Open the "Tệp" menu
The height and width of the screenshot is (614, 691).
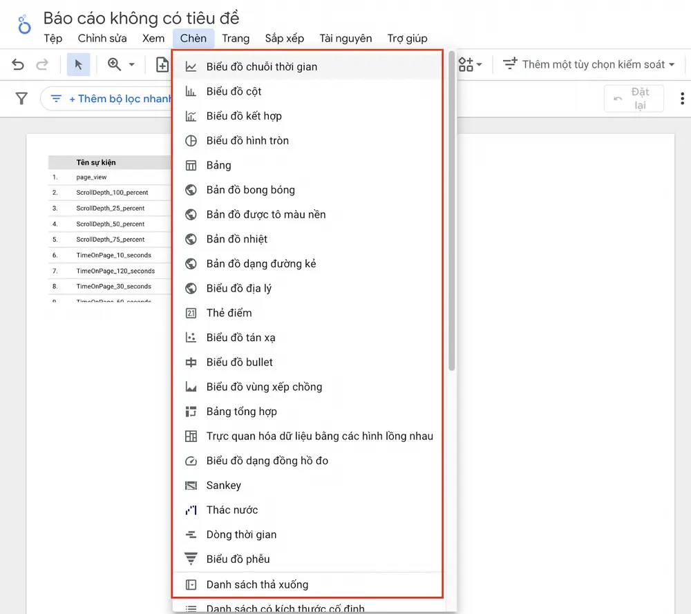click(53, 38)
